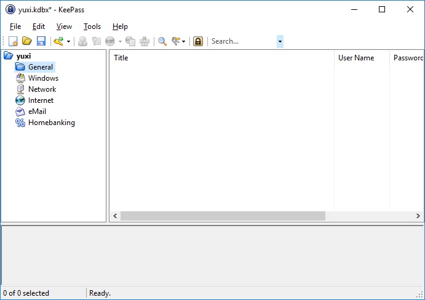The height and width of the screenshot is (300, 425).
Task: Expand the Open URL dropdown arrow
Action: [120, 41]
